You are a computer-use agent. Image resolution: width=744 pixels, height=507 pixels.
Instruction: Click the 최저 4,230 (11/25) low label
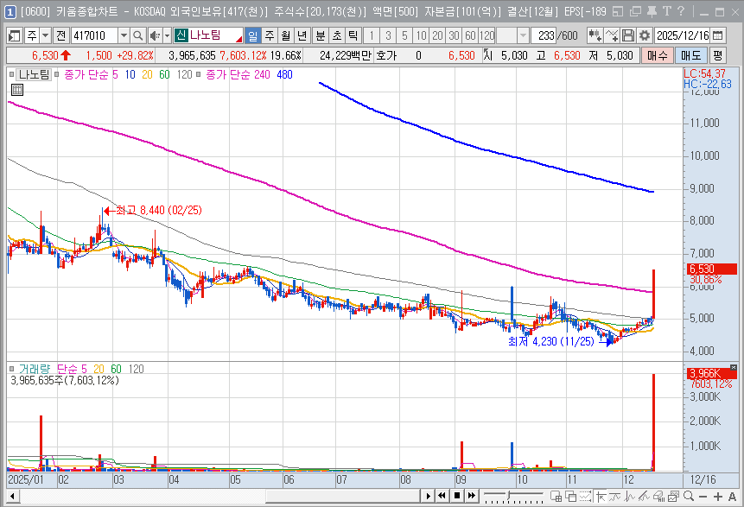pos(551,341)
